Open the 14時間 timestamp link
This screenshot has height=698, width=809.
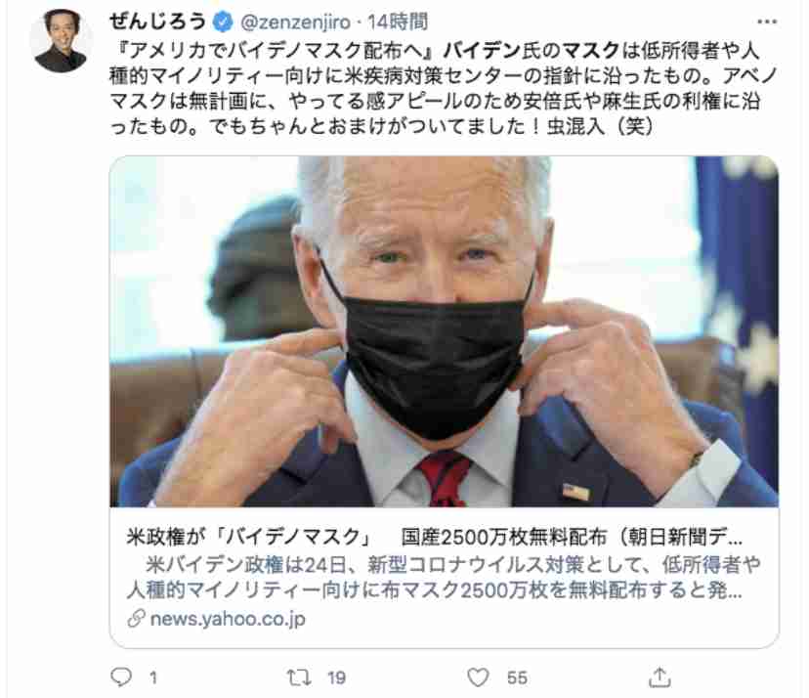(398, 22)
